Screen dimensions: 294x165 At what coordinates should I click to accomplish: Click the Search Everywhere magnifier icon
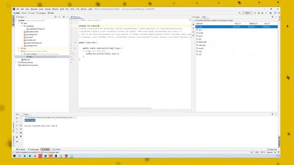(x=279, y=13)
